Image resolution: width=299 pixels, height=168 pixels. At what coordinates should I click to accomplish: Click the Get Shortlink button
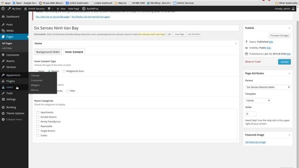(193, 34)
